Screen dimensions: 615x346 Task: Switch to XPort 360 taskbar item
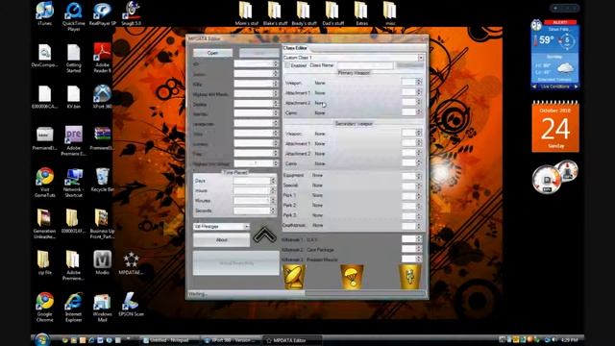click(x=232, y=340)
